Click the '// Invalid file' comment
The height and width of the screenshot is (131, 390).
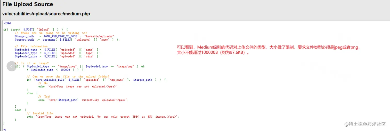pos(40,113)
